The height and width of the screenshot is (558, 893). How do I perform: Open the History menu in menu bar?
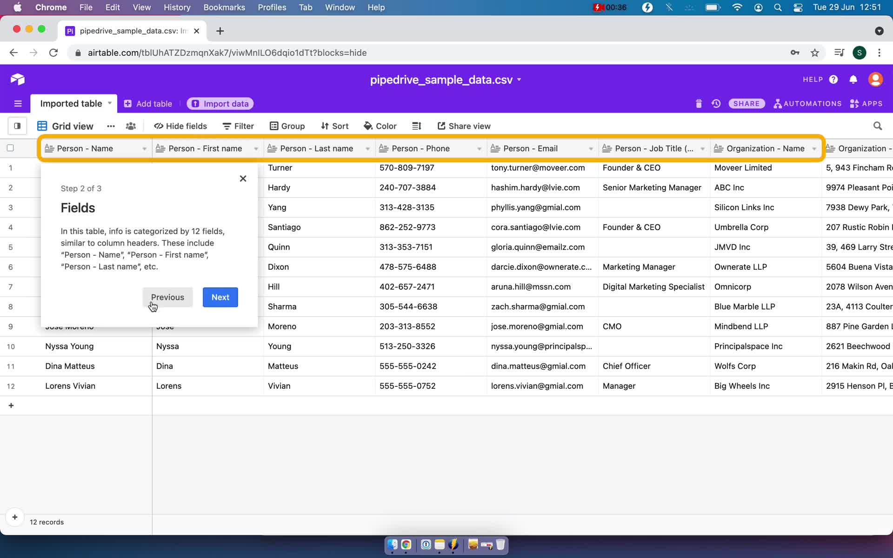pos(177,7)
